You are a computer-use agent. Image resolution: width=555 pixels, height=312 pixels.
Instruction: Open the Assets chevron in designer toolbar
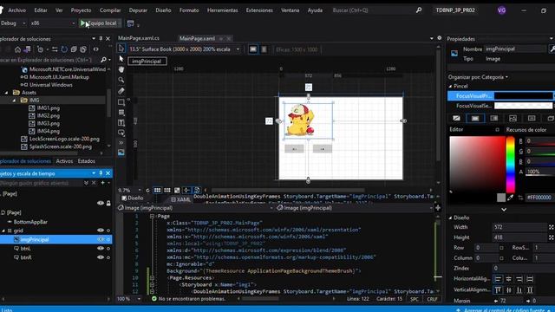pos(121,142)
